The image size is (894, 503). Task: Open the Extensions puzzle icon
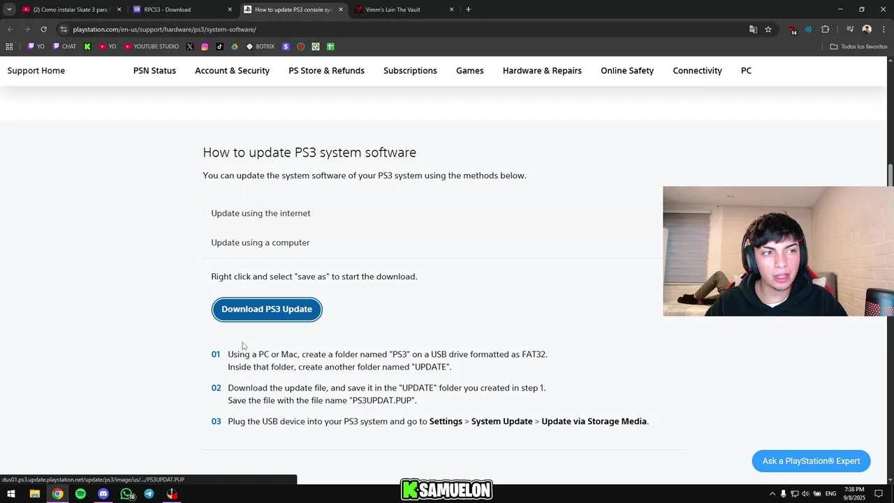[825, 29]
